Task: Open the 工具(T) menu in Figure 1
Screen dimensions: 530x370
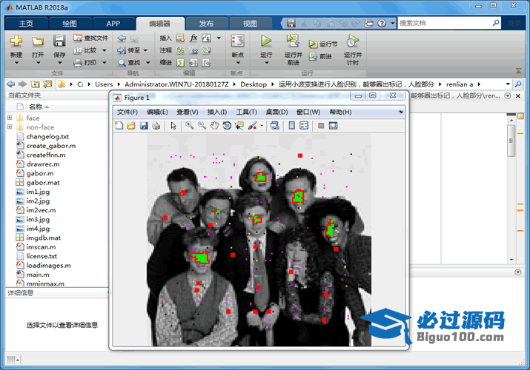Action: (246, 112)
